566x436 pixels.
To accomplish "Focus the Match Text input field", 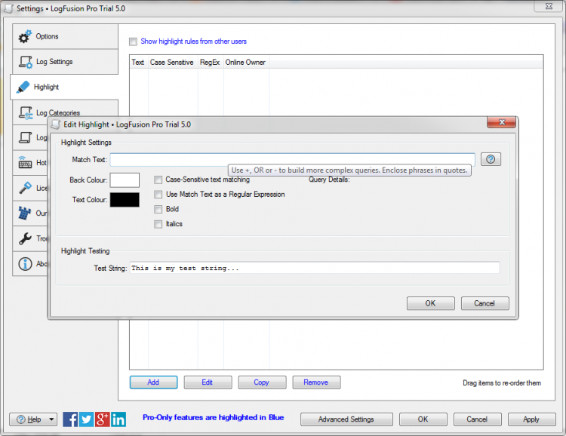I will [292, 159].
